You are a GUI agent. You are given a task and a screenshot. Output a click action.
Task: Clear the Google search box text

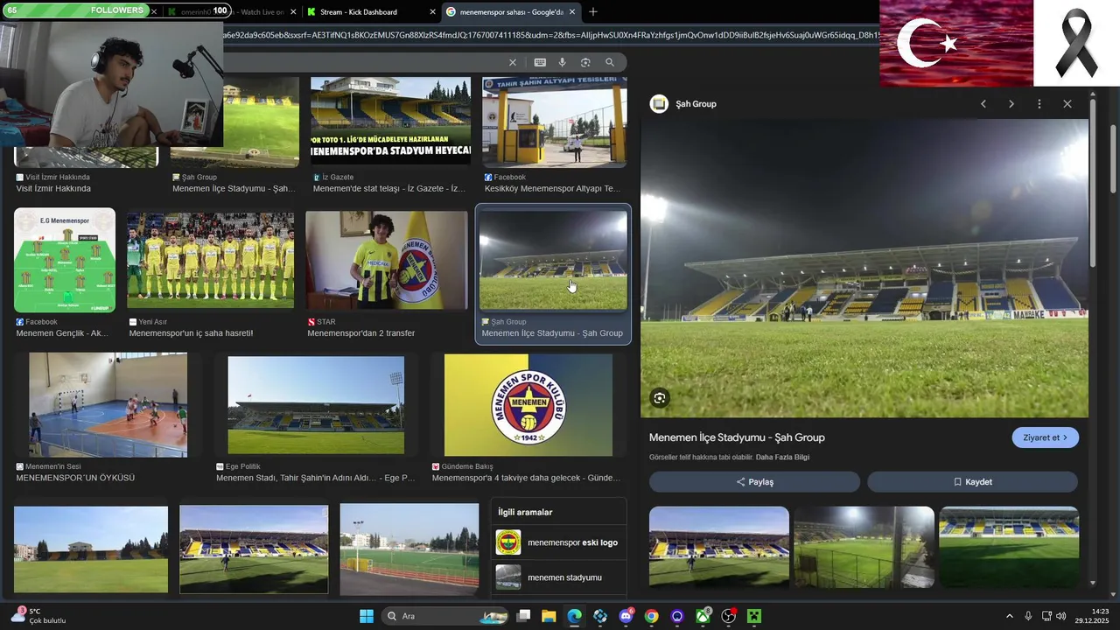pos(513,62)
